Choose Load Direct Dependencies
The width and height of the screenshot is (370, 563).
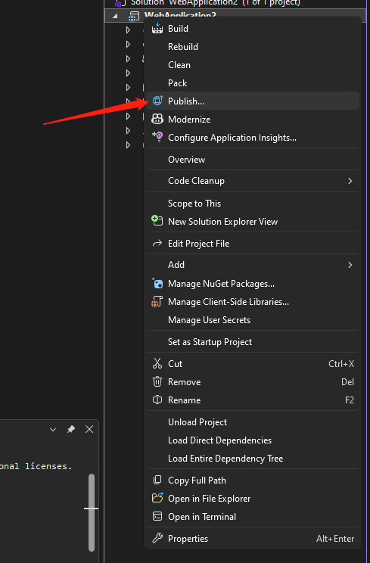point(253,440)
